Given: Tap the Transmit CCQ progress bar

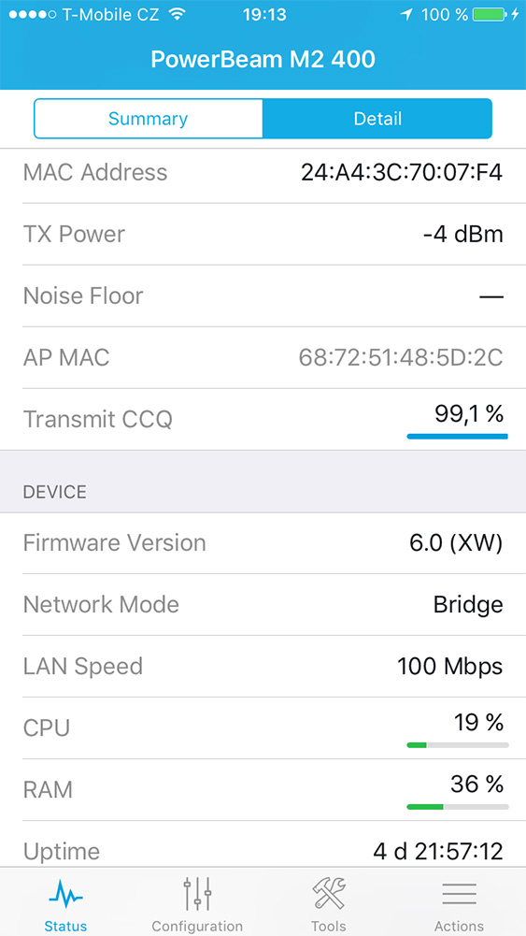Looking at the screenshot, I should point(458,437).
